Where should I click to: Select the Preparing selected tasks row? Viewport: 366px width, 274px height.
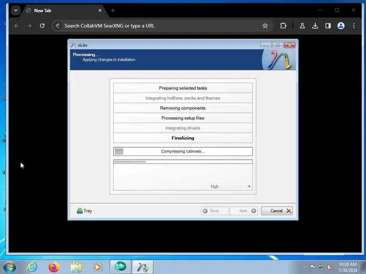[x=183, y=88]
